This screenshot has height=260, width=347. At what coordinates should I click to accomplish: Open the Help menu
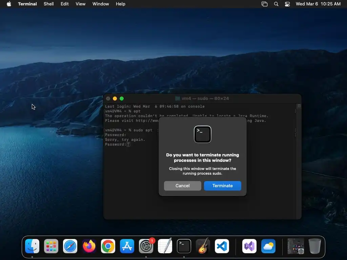tap(121, 4)
